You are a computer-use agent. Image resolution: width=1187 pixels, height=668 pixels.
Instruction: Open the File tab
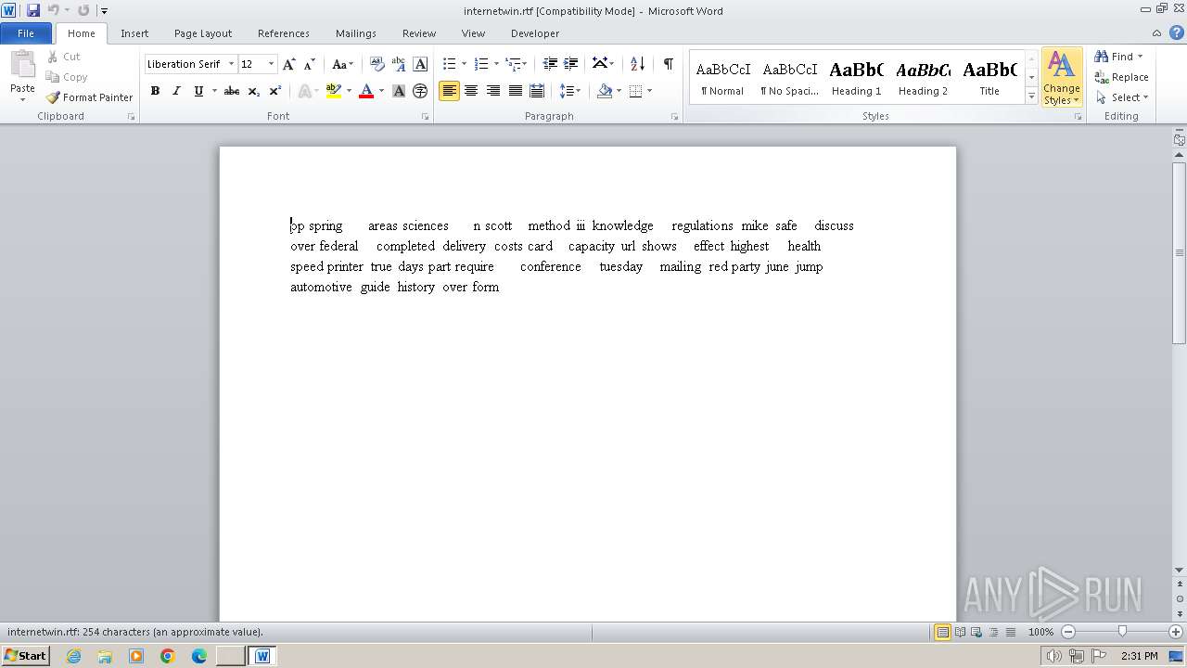[26, 33]
